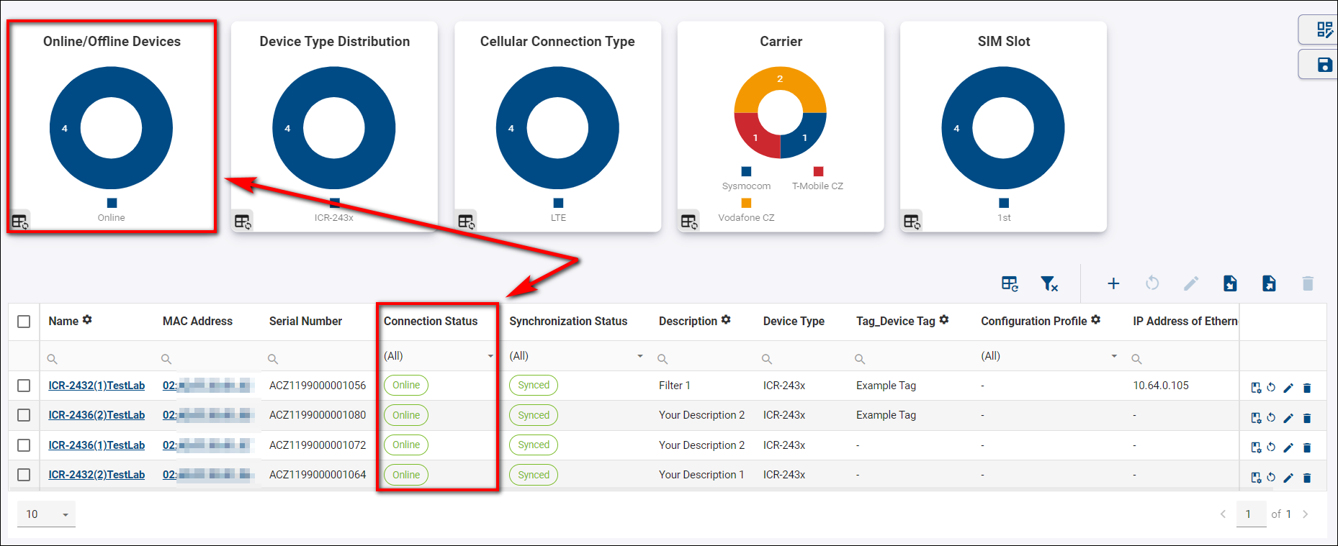
Task: Click the orange Vodafone CZ legend swatch
Action: (746, 203)
